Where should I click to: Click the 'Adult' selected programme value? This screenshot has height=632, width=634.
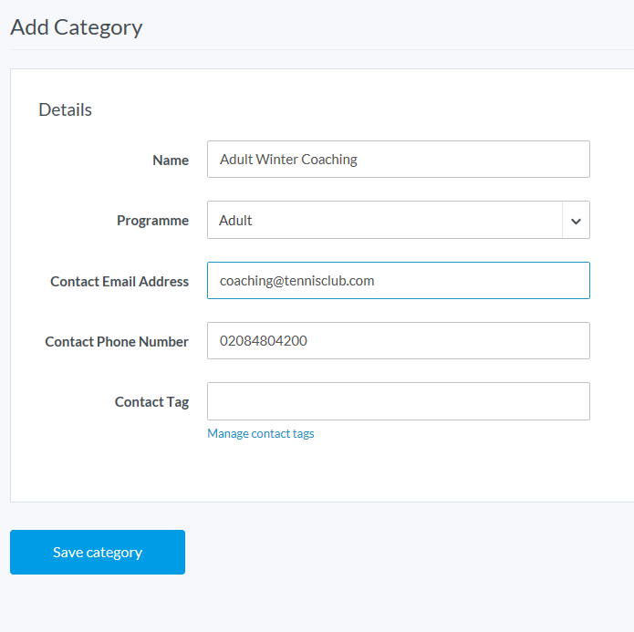(x=236, y=221)
